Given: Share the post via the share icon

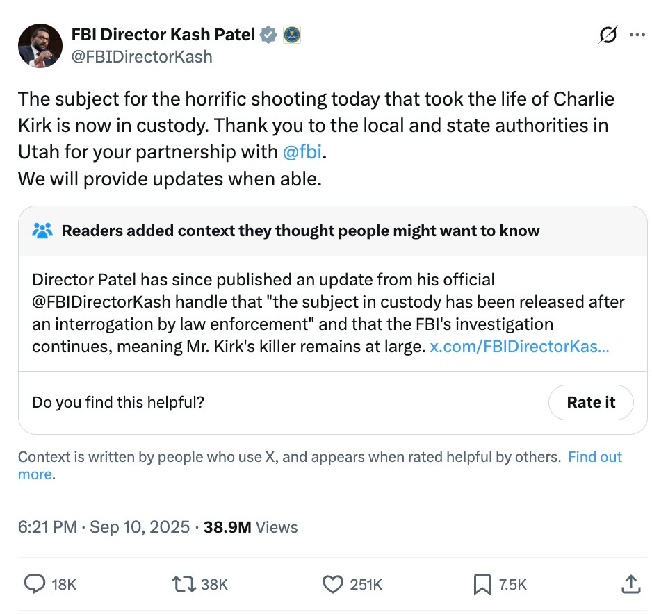Looking at the screenshot, I should (631, 584).
